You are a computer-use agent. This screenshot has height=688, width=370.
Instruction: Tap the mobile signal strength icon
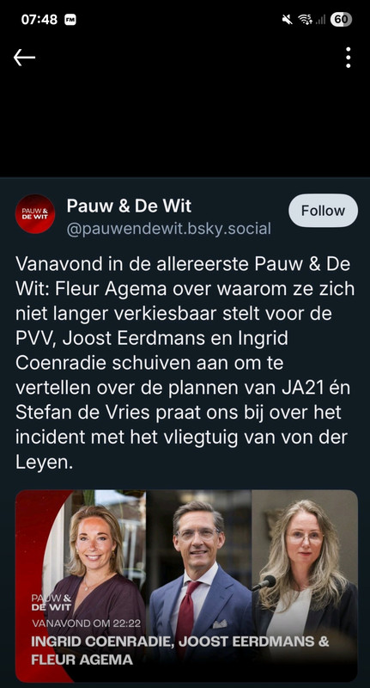click(320, 19)
